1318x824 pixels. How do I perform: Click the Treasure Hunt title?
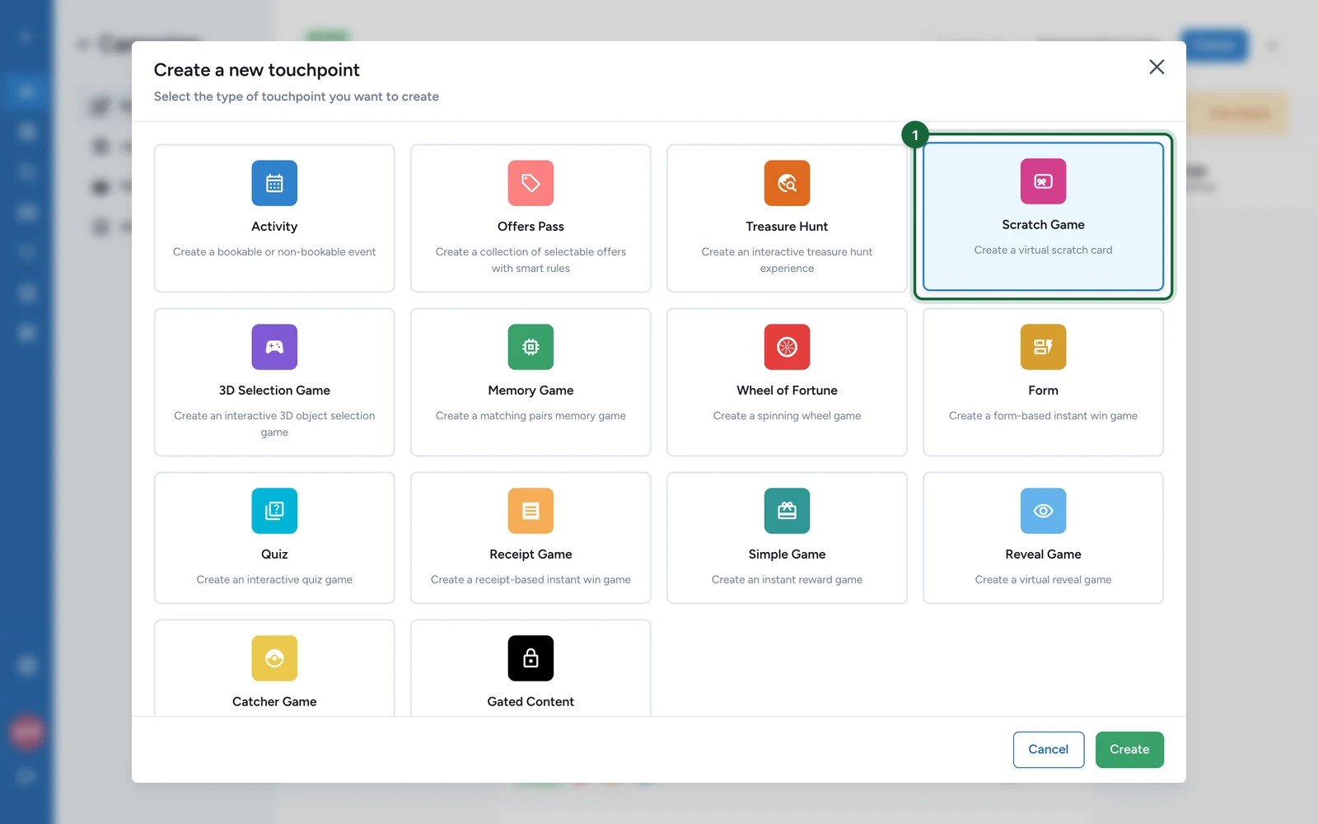click(787, 227)
